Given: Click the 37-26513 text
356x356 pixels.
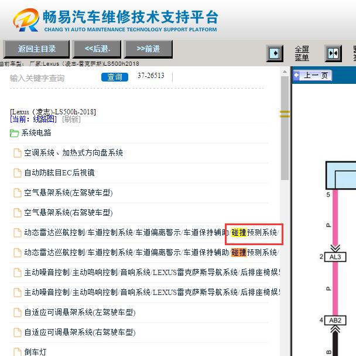Looking at the screenshot, I should tap(151, 76).
